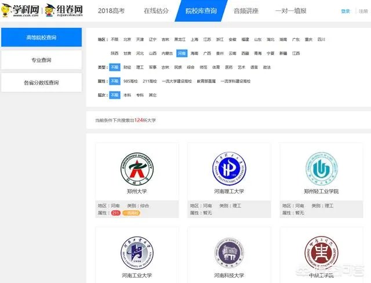Filter attribute by 一流大学建设高校
The height and width of the screenshot is (283, 371).
coord(177,81)
